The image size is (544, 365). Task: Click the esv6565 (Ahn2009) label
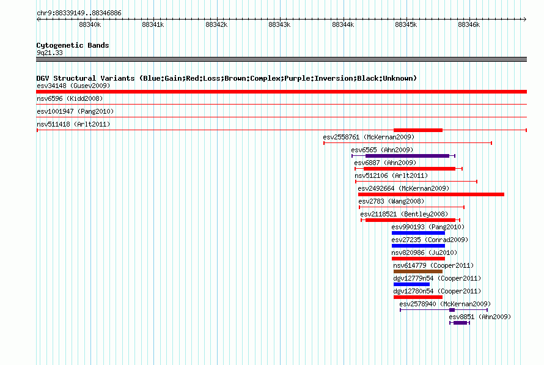click(x=382, y=150)
